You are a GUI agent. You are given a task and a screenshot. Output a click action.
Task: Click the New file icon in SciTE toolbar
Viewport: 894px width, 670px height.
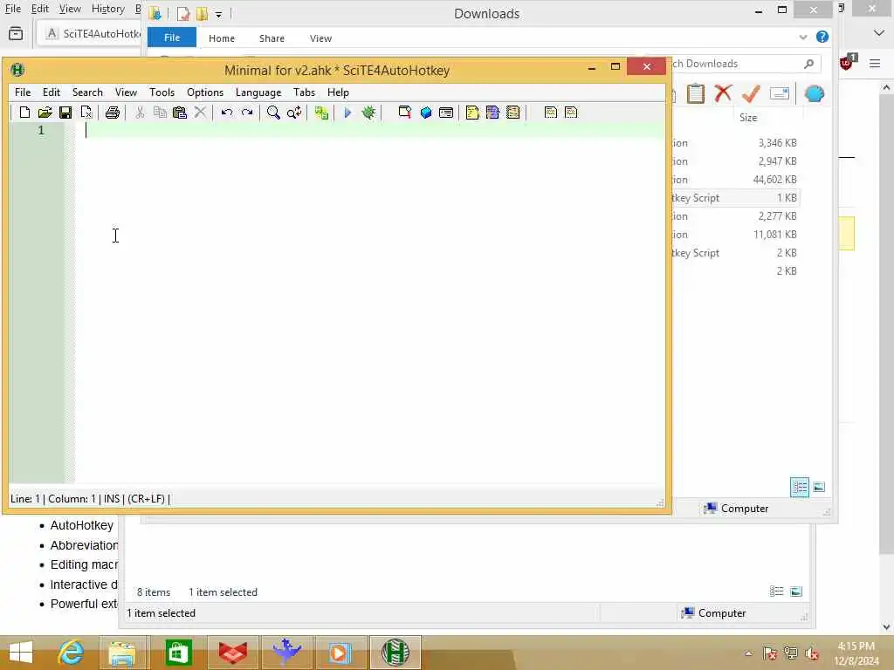24,113
